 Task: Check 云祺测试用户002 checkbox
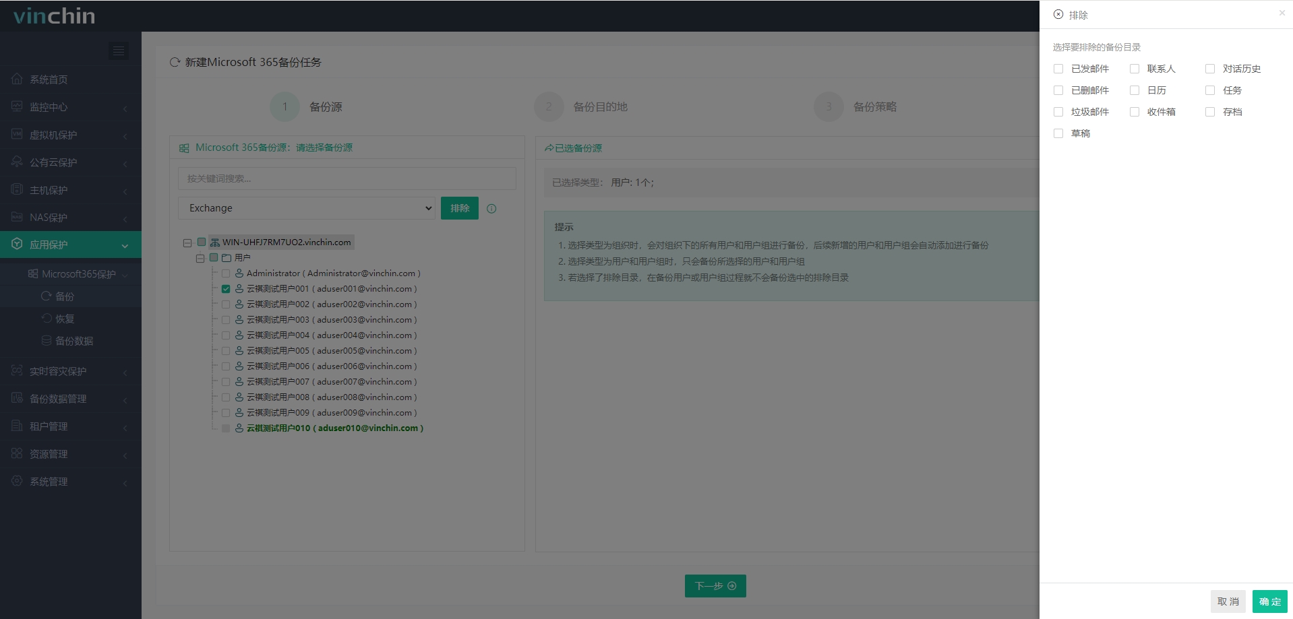coord(226,304)
